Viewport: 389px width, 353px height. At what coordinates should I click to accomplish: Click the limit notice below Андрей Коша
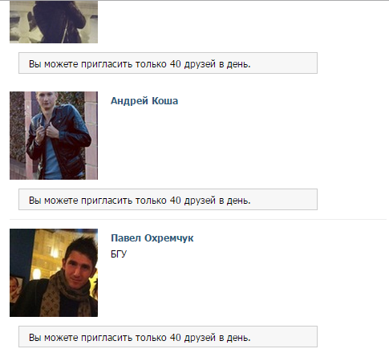(168, 199)
